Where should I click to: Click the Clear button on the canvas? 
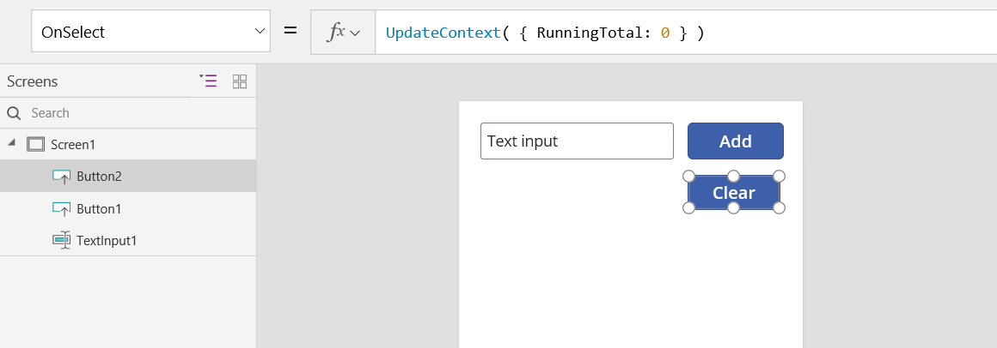(733, 193)
